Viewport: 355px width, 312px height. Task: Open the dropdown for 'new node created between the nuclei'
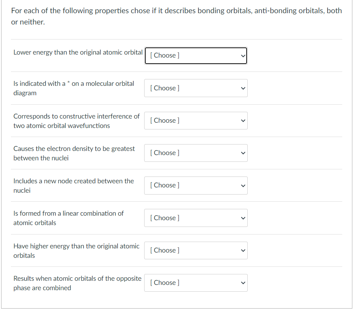click(195, 186)
